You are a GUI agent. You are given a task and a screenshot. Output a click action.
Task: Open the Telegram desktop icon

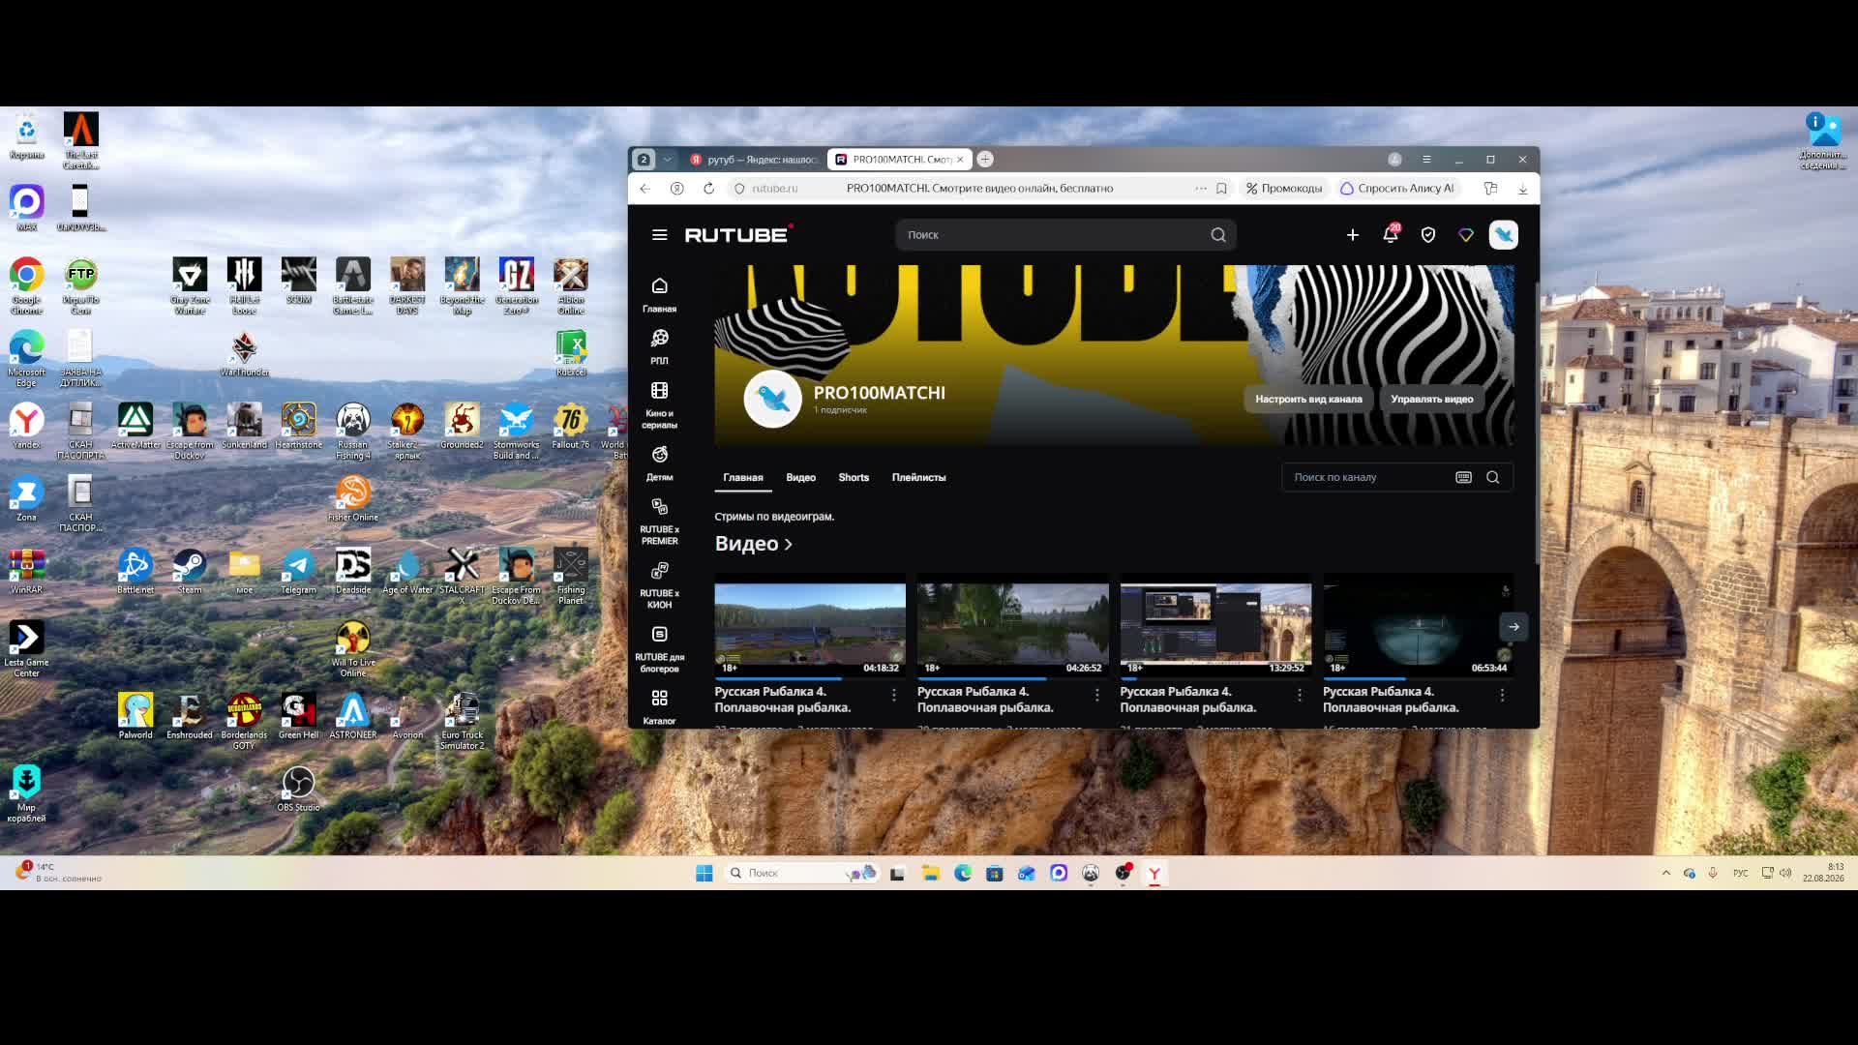[298, 572]
